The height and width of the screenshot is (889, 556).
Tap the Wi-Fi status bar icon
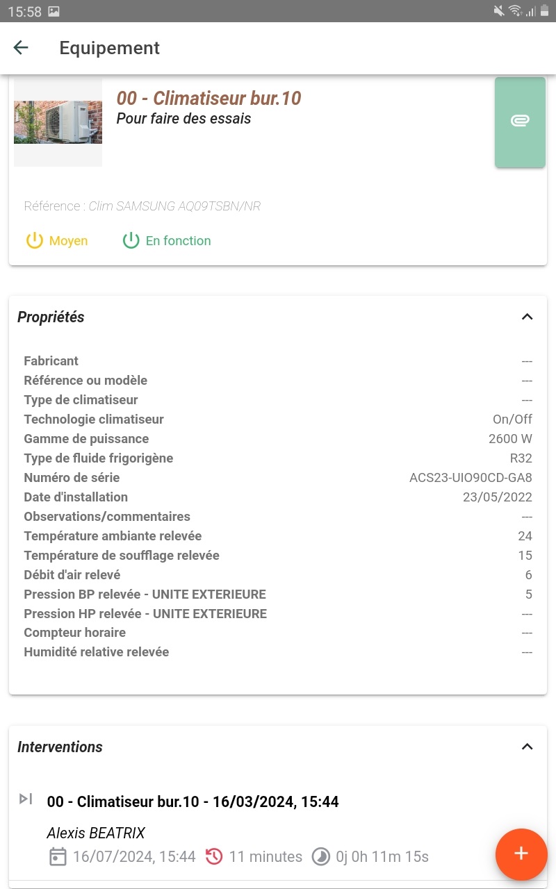tap(515, 10)
